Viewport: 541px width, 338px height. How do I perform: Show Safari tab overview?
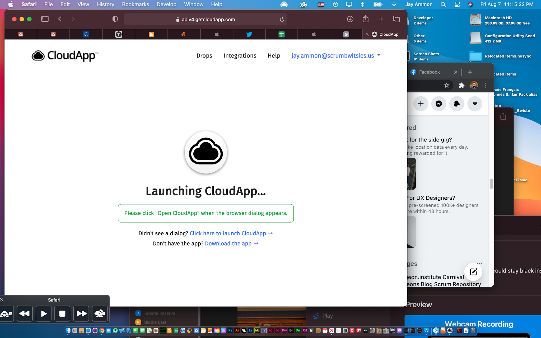click(396, 19)
